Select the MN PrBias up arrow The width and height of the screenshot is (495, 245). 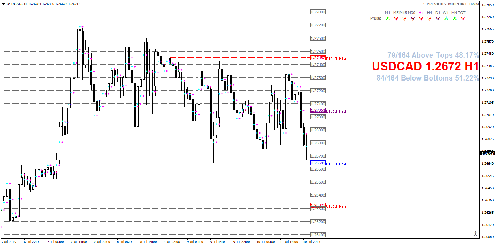[x=455, y=19]
